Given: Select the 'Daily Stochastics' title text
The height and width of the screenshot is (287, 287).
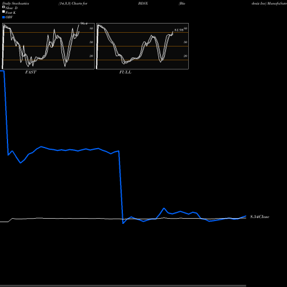Looking at the screenshot, I should (x=15, y=3).
